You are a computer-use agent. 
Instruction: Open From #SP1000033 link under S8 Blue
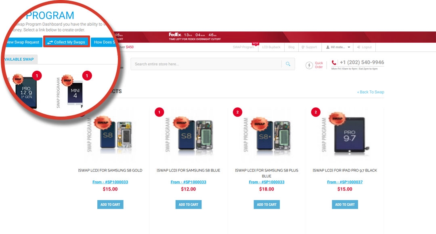tap(188, 182)
